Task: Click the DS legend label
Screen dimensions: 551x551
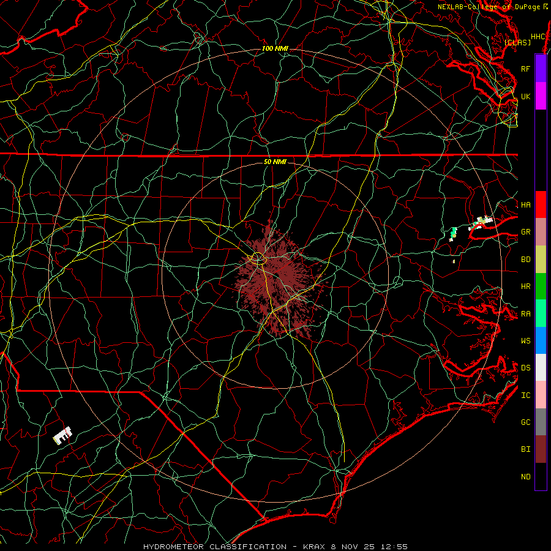Action: (525, 368)
